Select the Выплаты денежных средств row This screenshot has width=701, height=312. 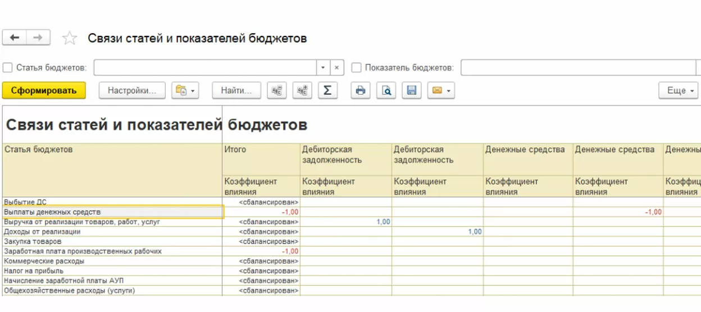(112, 212)
